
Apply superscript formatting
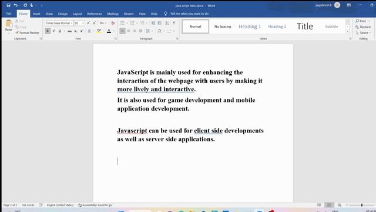point(82,31)
